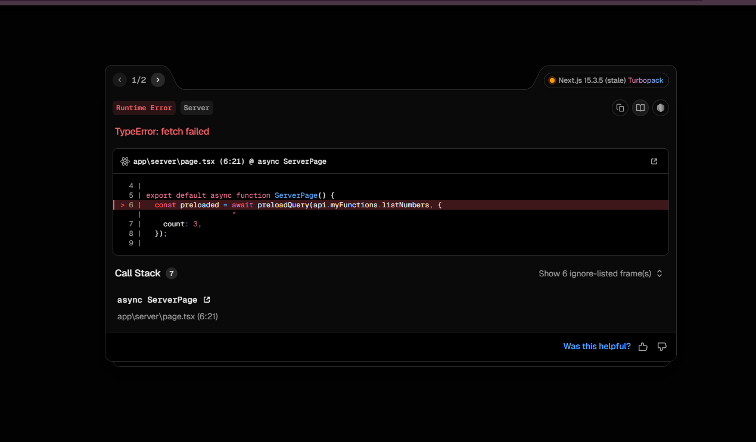
Task: Click the Call Stack heading
Action: point(138,273)
